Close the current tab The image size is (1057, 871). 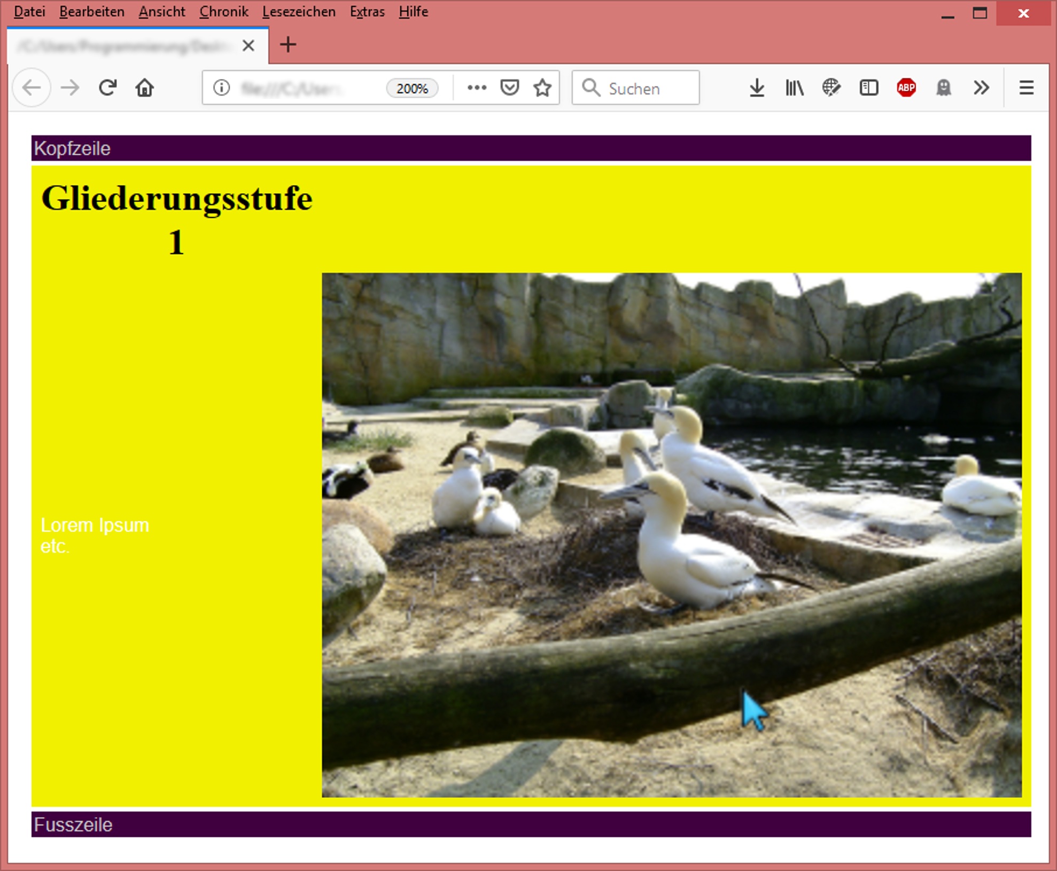[248, 45]
